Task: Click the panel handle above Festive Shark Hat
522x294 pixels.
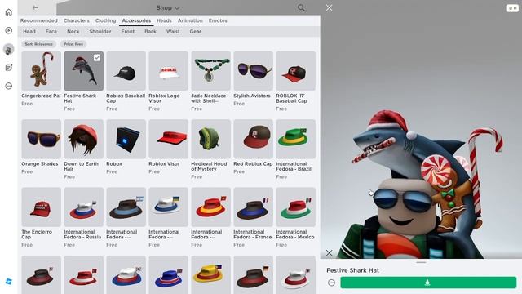Action: (x=421, y=262)
